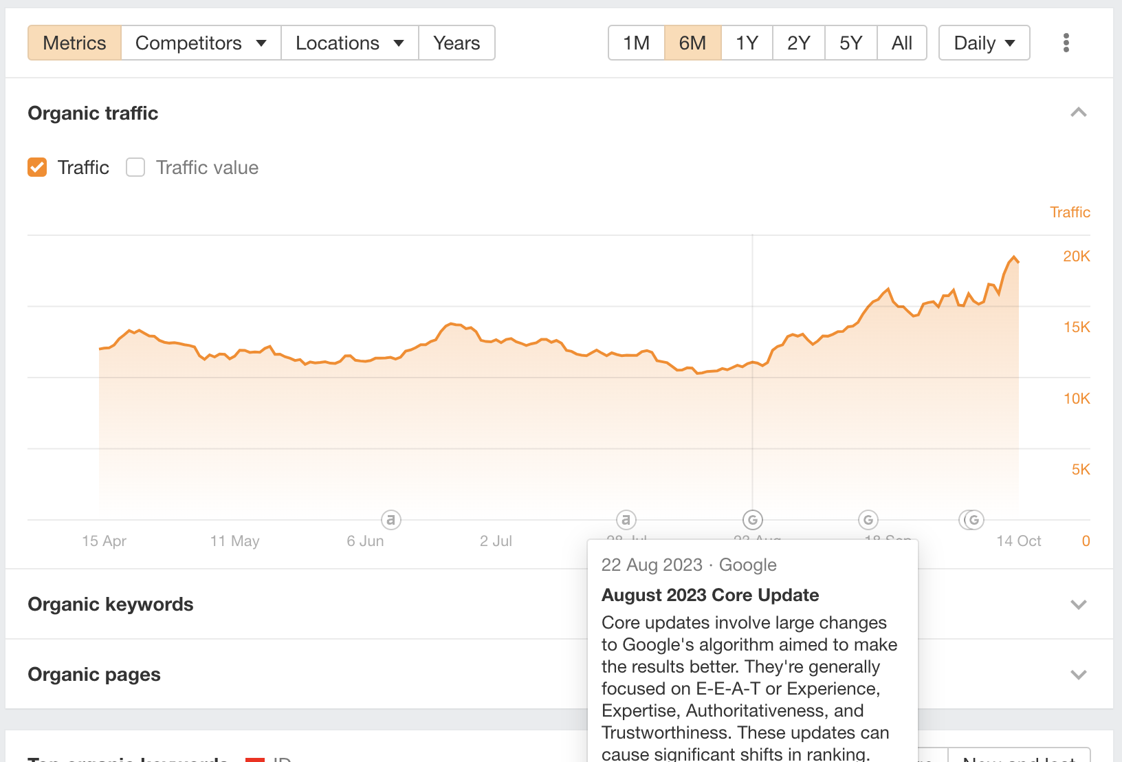Click the Organic keywords heading text
This screenshot has height=762, width=1122.
tap(111, 604)
